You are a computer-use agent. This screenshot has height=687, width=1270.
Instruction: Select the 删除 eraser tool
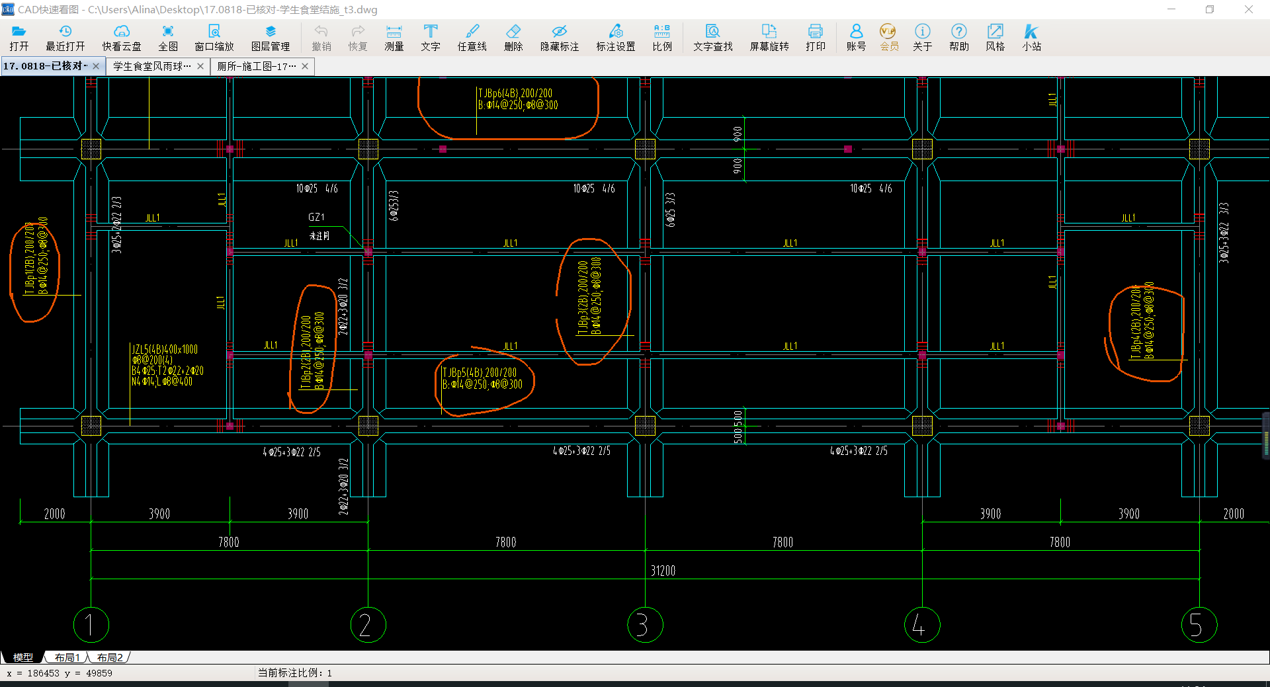click(513, 38)
